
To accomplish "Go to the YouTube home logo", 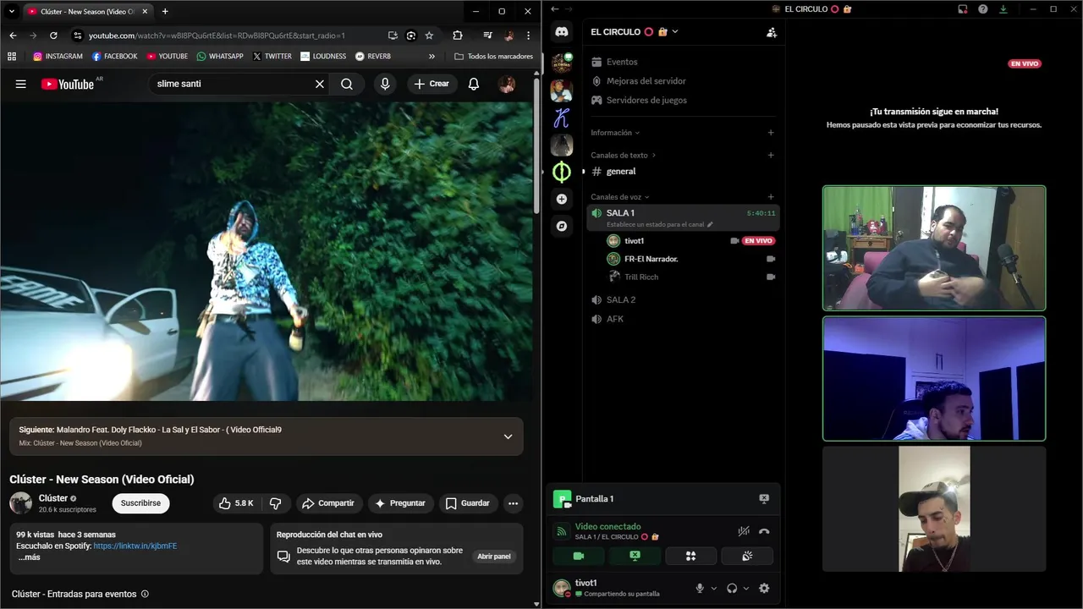I will [68, 84].
